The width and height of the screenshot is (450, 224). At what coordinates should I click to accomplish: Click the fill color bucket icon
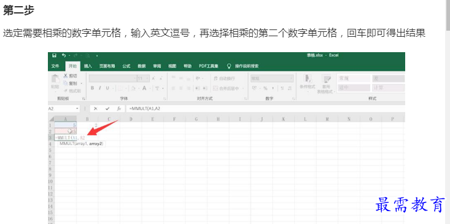[x=133, y=88]
